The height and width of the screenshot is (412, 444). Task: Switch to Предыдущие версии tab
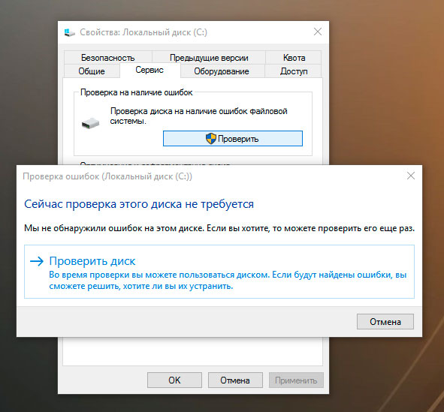pos(209,58)
